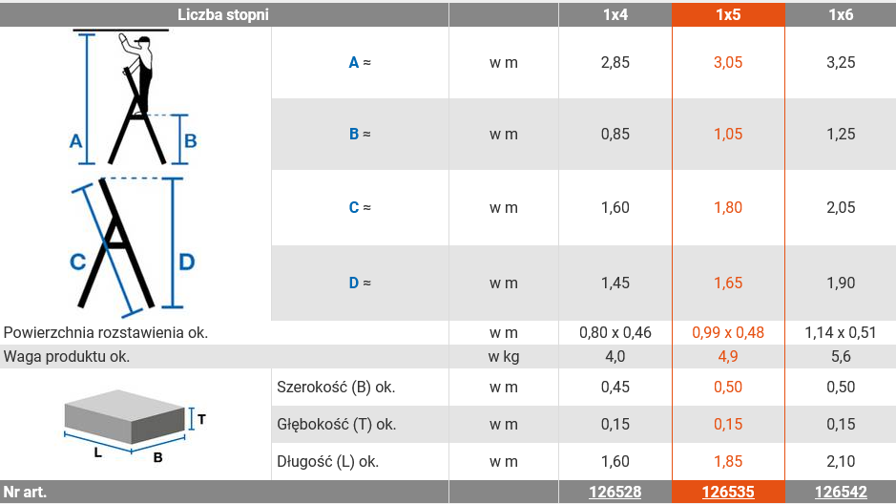Click the 'Liczba stopni' header cell

click(x=223, y=14)
